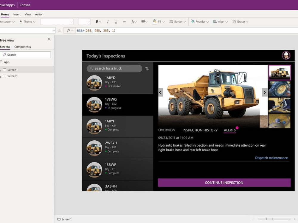Viewport: 298px width, 223px height.
Task: Apply italic formatting
Action: [108, 22]
